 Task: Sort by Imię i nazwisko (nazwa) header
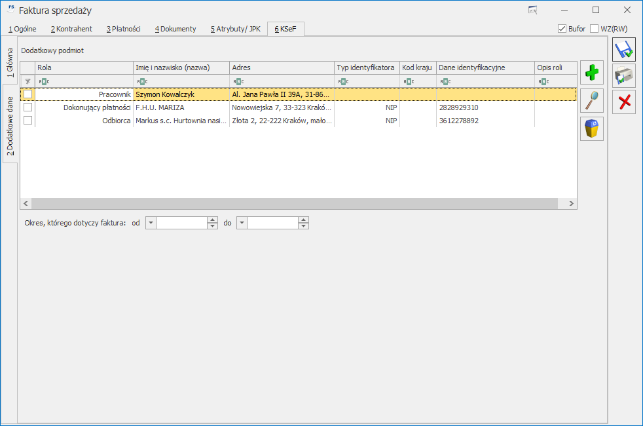pyautogui.click(x=181, y=68)
